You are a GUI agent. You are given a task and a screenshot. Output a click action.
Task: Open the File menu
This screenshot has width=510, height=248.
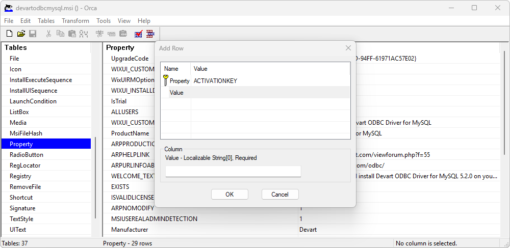(x=9, y=21)
